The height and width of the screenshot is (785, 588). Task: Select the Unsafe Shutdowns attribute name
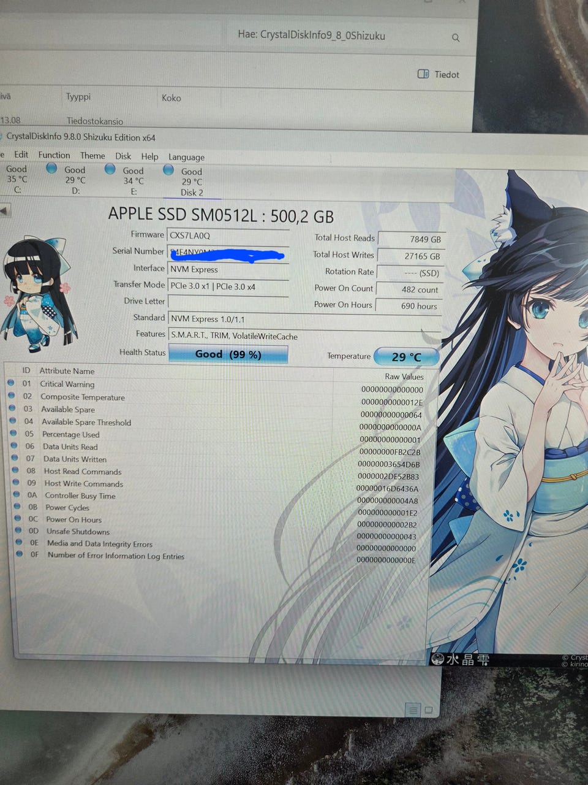point(78,531)
